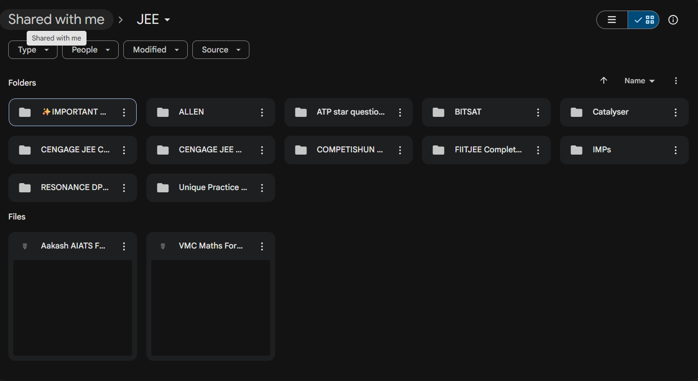
Task: Open more actions for Catalyser folder
Action: pyautogui.click(x=675, y=112)
